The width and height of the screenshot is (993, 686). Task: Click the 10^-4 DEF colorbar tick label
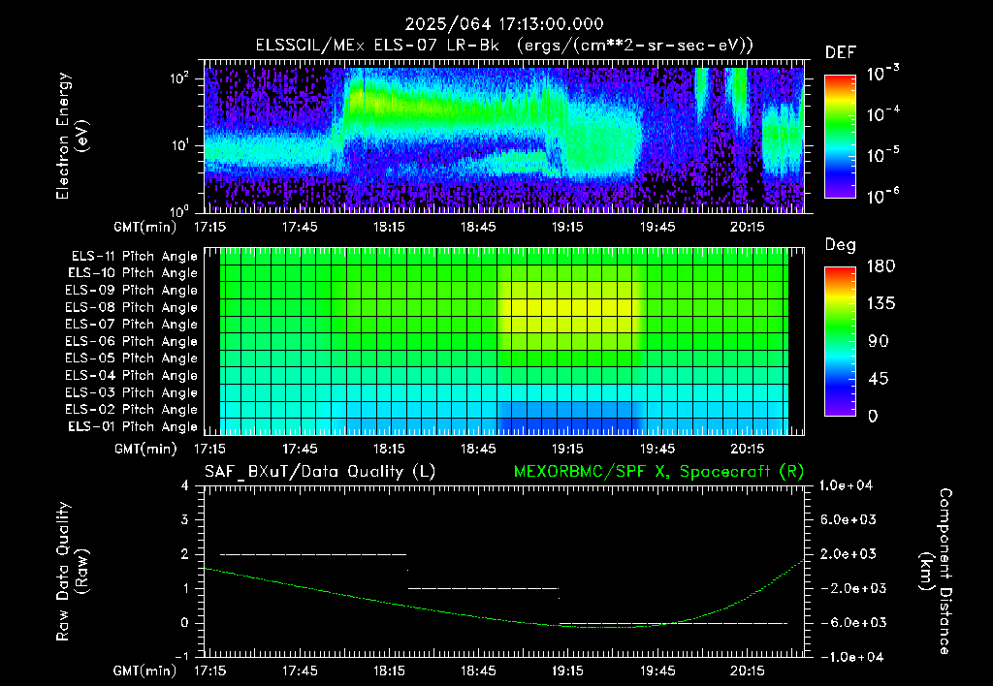(883, 114)
